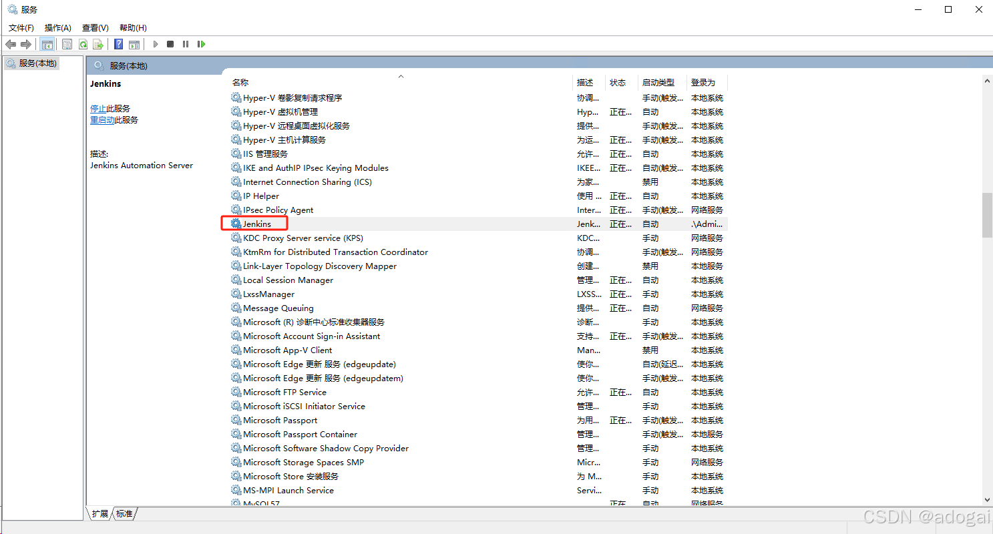Open the 帮助(H) menu
993x534 pixels.
(133, 28)
